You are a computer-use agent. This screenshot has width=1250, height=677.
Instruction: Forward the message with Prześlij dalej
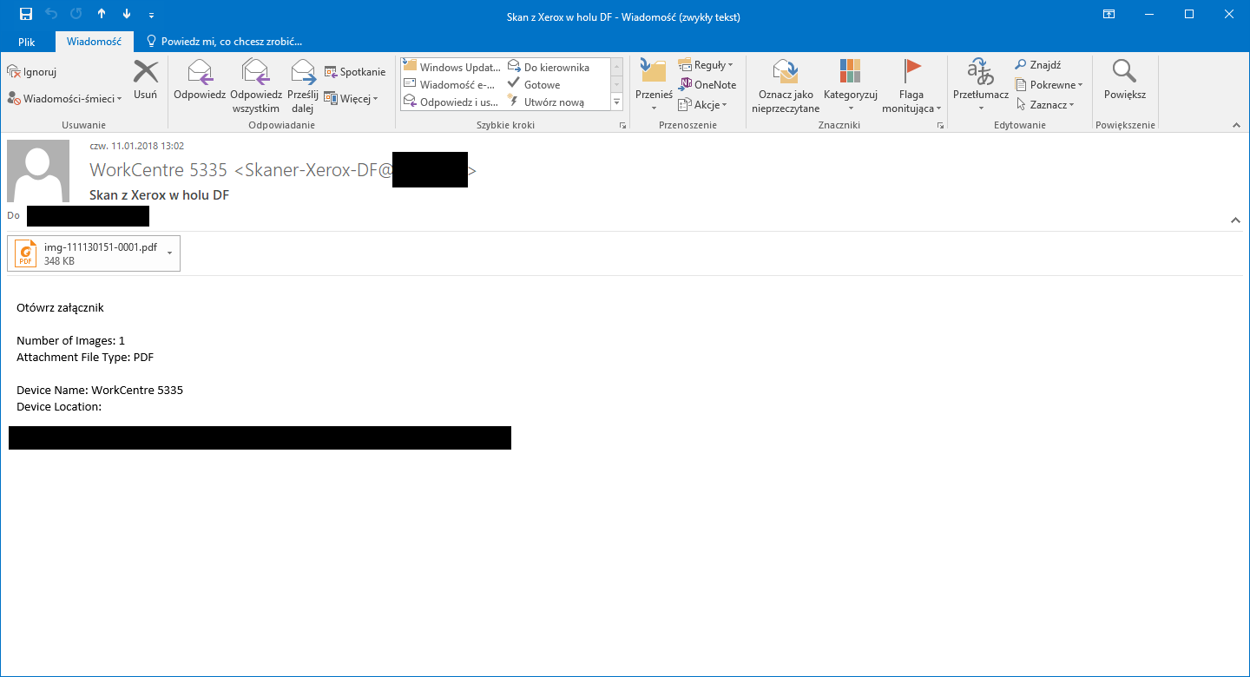[303, 86]
